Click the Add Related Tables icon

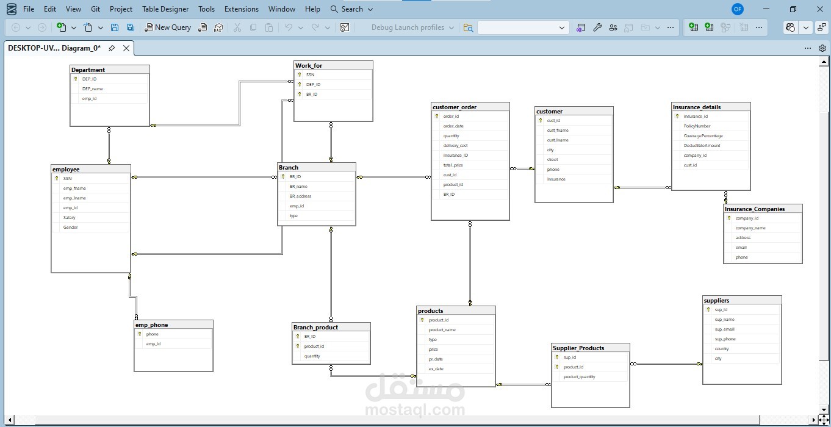725,27
